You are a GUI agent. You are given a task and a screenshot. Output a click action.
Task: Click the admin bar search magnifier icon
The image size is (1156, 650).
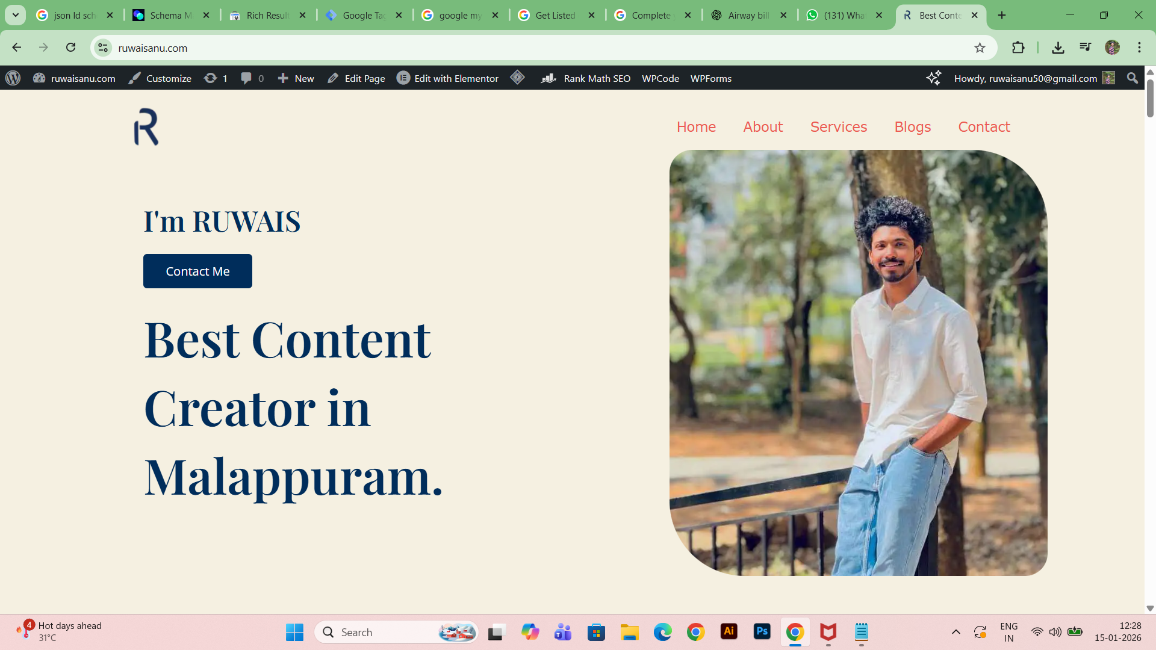[x=1132, y=78]
